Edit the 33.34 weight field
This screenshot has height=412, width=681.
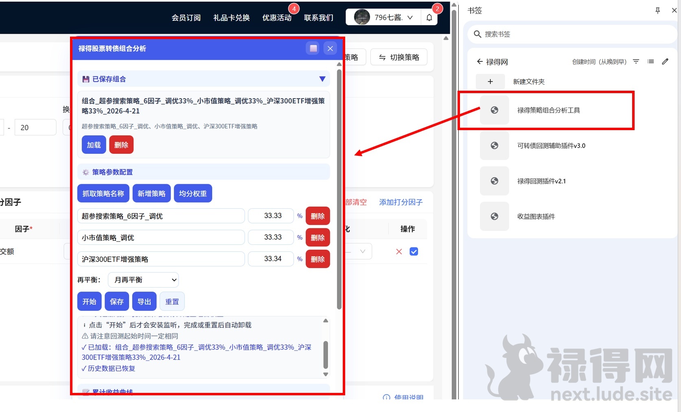pos(271,259)
